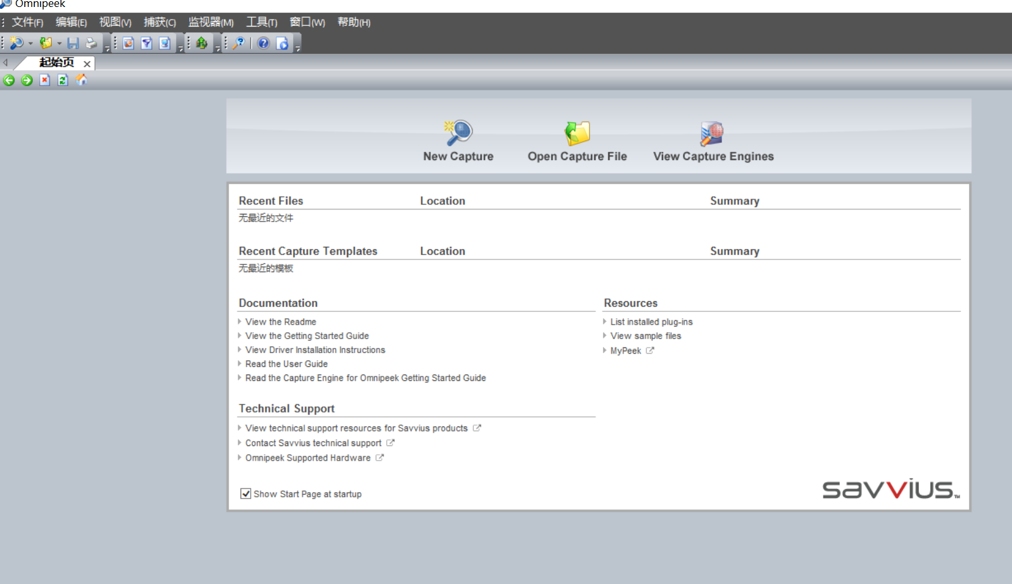1012x584 pixels.
Task: Click the stop loading red X icon
Action: pos(45,80)
